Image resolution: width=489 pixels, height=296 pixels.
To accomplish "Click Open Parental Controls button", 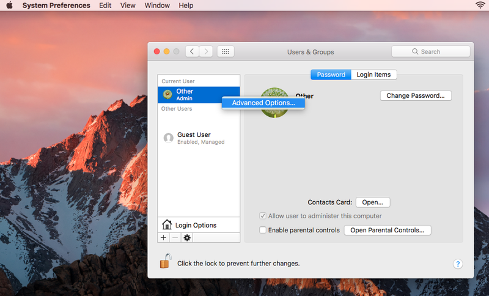I will [388, 230].
